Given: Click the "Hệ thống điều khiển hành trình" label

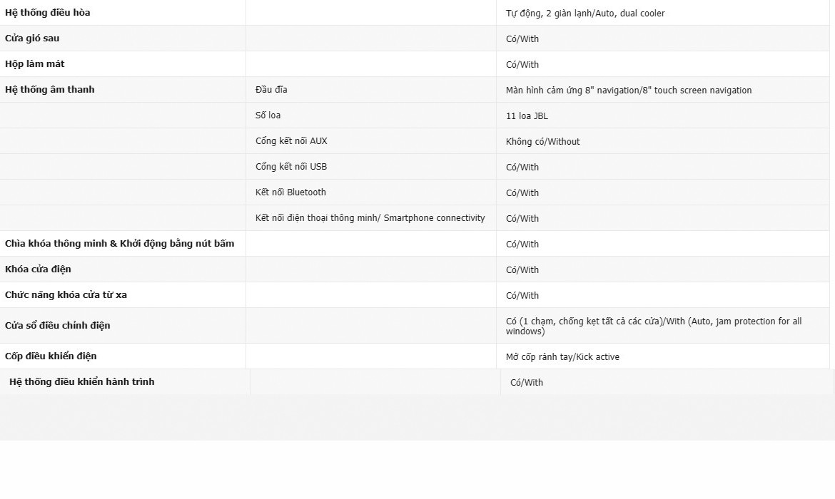Looking at the screenshot, I should pyautogui.click(x=82, y=382).
